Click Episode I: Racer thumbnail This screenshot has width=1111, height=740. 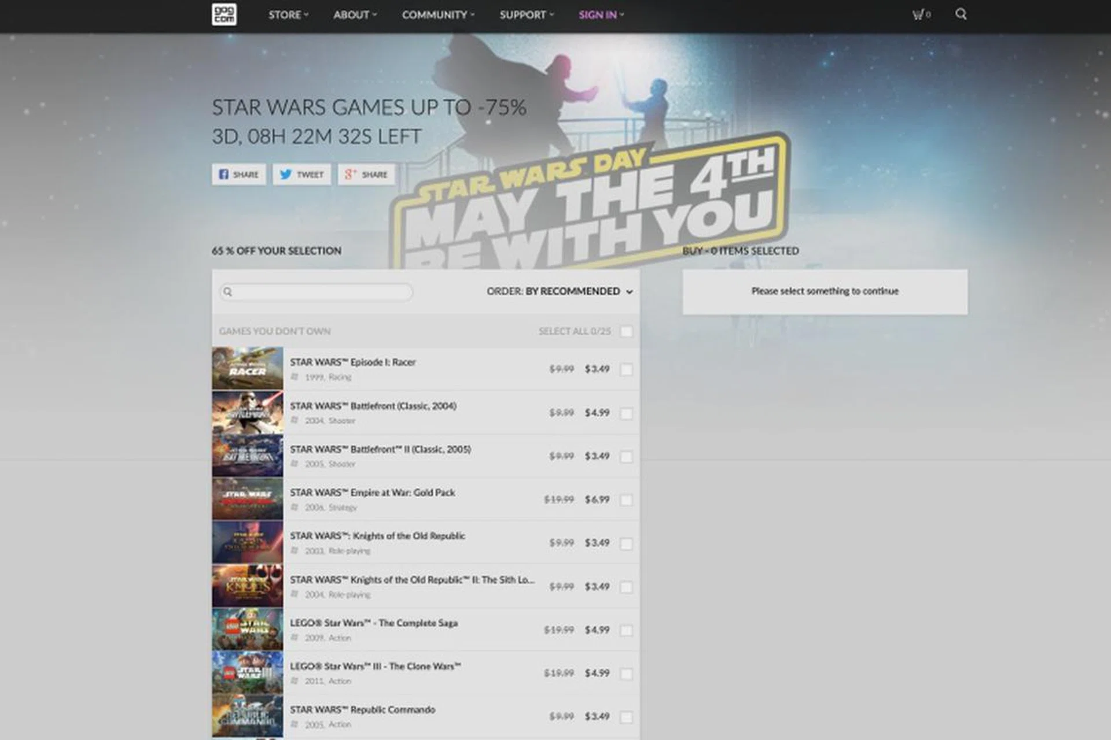pyautogui.click(x=248, y=368)
